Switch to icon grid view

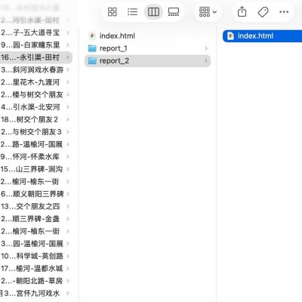[112, 11]
